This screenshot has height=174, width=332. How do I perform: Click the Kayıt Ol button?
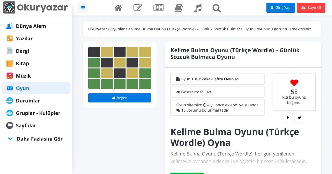[x=311, y=8]
